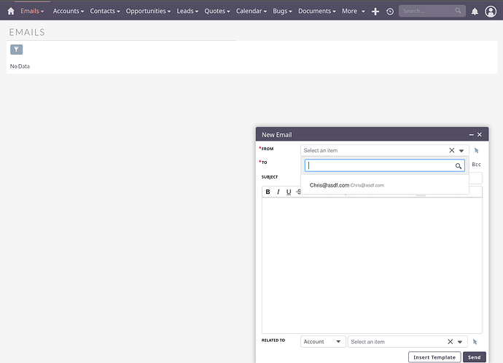Expand the Related To Account type dropdown
Screen dimensions: 503x363
(323, 341)
